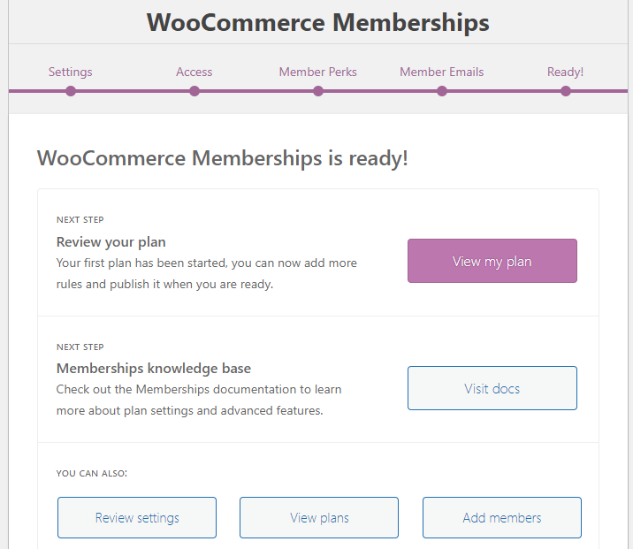This screenshot has height=549, width=633.
Task: Click the 'Memberships knowledge base' heading
Action: pos(154,368)
